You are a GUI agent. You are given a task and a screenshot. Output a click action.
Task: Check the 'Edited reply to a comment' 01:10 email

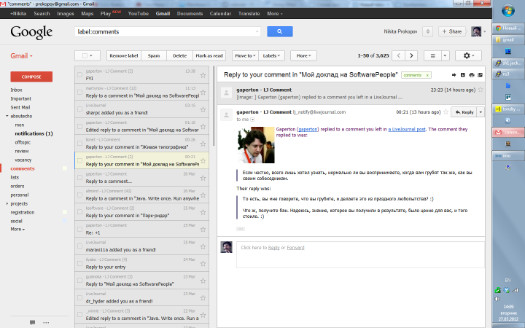79,126
